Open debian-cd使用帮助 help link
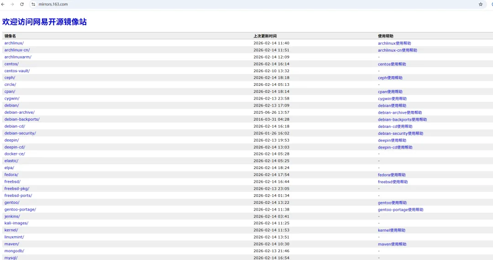 [x=395, y=126]
